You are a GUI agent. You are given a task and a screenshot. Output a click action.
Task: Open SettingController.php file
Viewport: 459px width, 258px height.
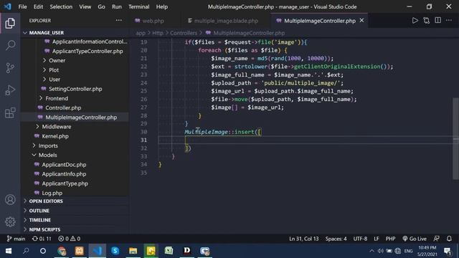(75, 89)
